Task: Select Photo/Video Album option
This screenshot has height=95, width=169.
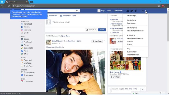Action: [x=68, y=16]
